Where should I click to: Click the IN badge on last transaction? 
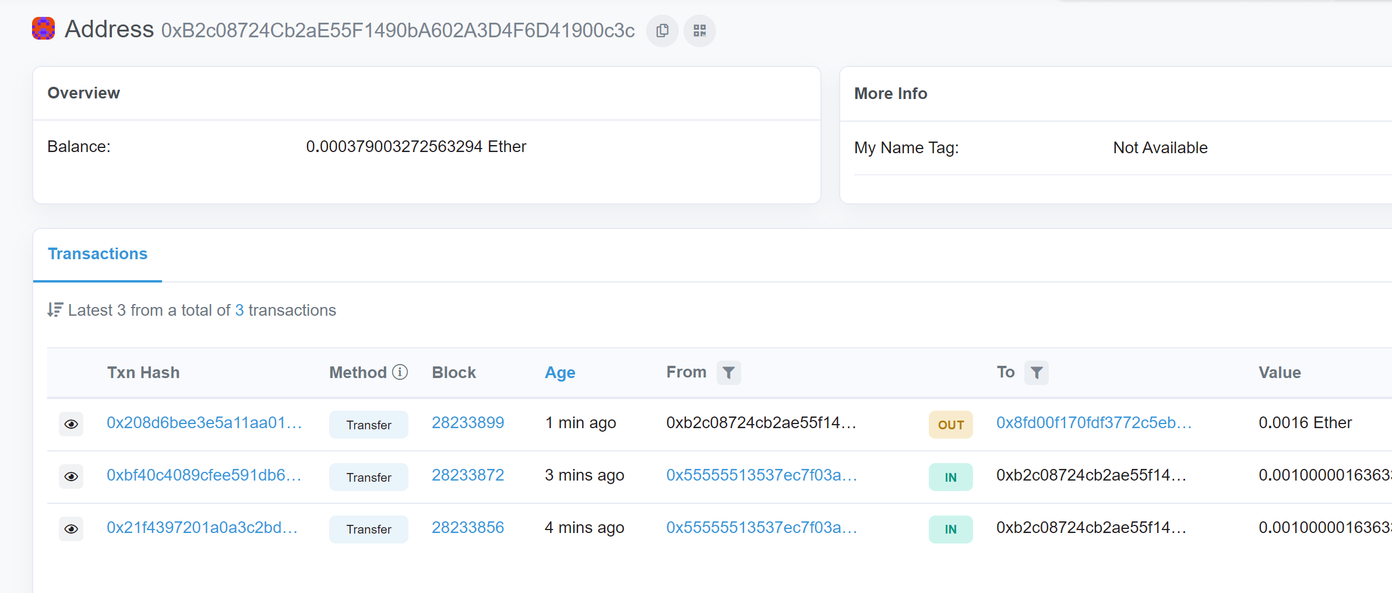(x=950, y=529)
